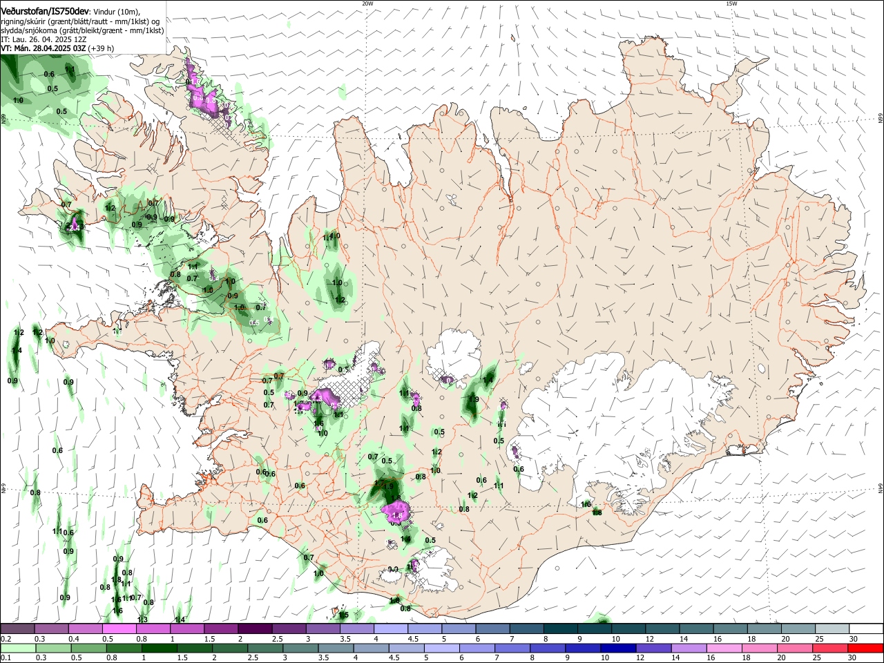Pick top-row dark purple swatch between 2 and 2.5
The height and width of the screenshot is (663, 884).
255,628
